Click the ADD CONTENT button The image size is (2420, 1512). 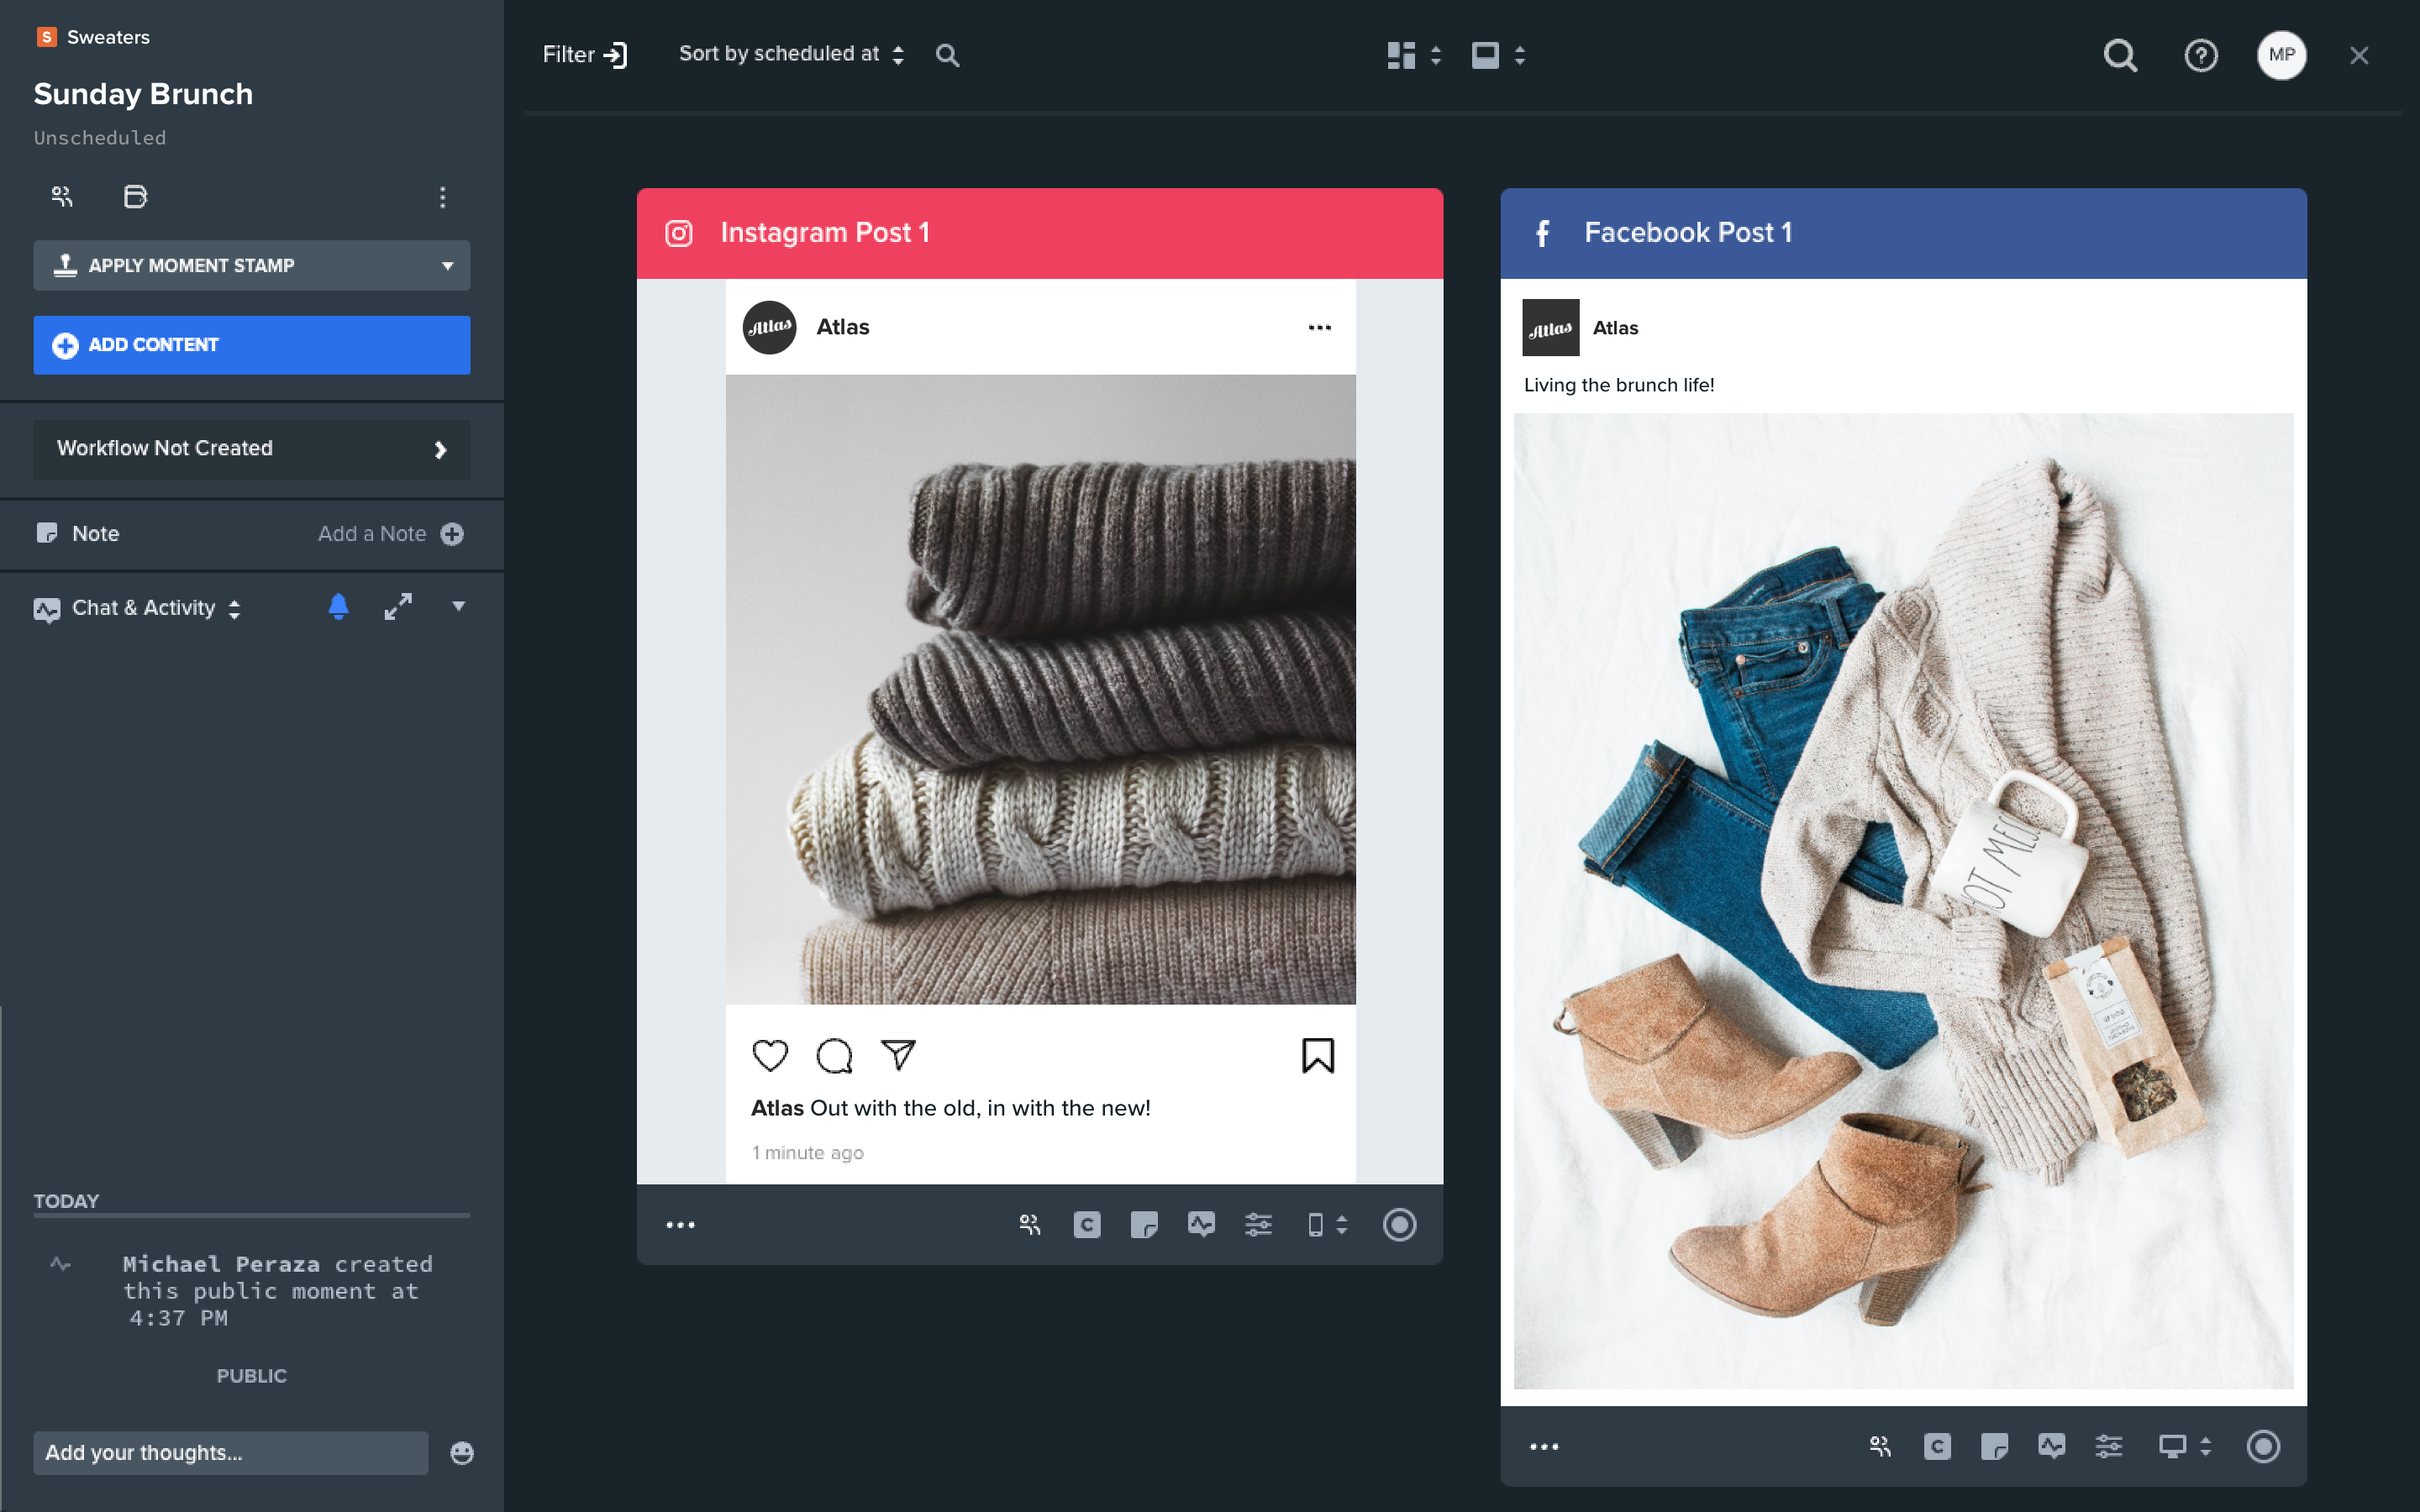click(253, 345)
